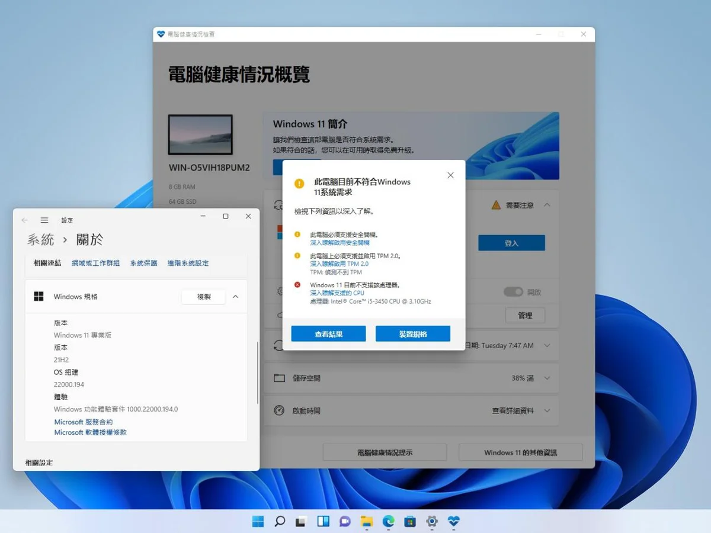This screenshot has width=711, height=533.
Task: Click warning triangle beside 需要注意
Action: [x=496, y=205]
